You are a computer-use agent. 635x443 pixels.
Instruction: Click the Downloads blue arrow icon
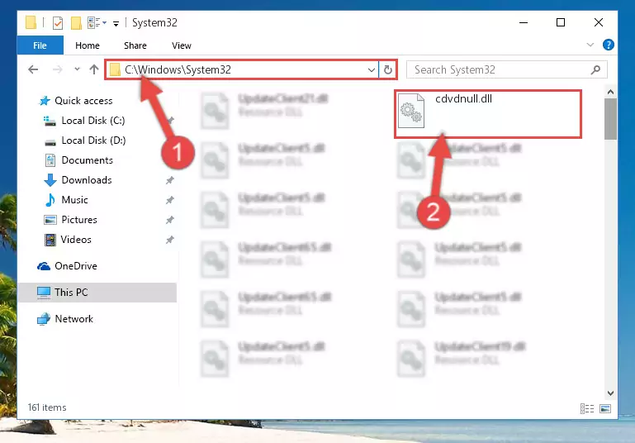pos(50,180)
